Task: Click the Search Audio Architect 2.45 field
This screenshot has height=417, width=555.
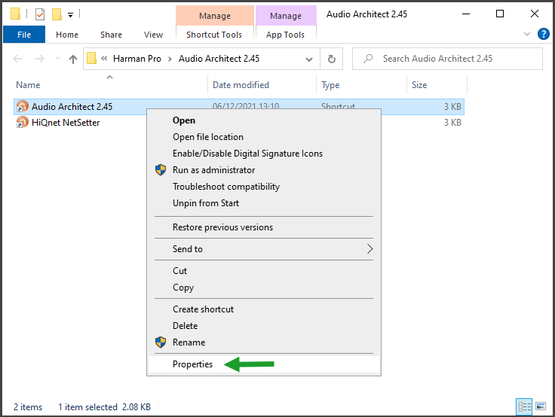Action: (x=447, y=59)
